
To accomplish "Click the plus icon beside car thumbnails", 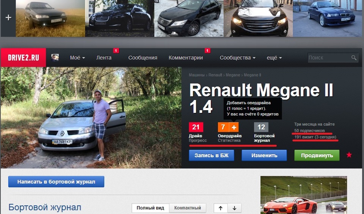I will (x=8, y=18).
